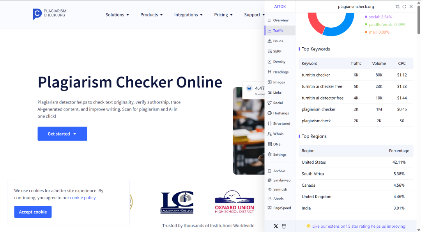The width and height of the screenshot is (421, 232).
Task: Expand the Integrations dropdown menu
Action: 188,15
